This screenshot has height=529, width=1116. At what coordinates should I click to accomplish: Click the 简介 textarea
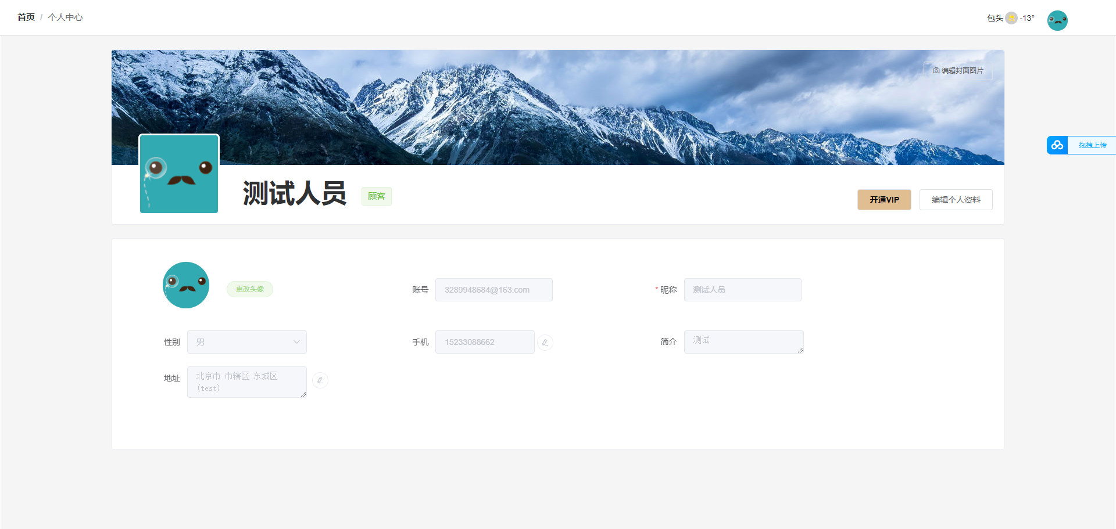(744, 342)
